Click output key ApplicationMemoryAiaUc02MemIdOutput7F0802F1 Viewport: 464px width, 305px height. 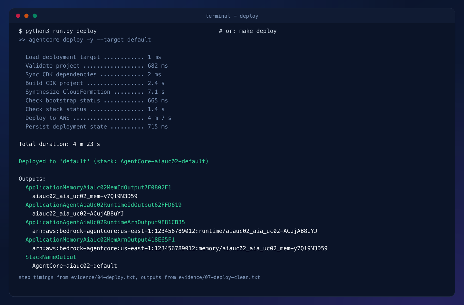(98, 187)
